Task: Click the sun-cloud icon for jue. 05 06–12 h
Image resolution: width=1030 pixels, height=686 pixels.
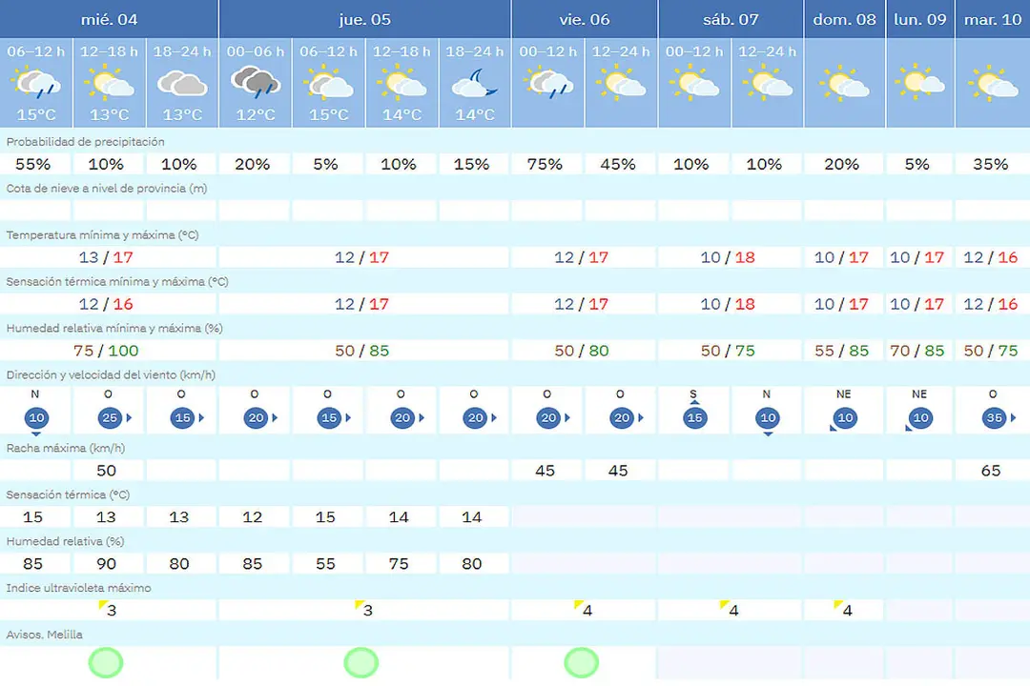Action: click(x=328, y=84)
